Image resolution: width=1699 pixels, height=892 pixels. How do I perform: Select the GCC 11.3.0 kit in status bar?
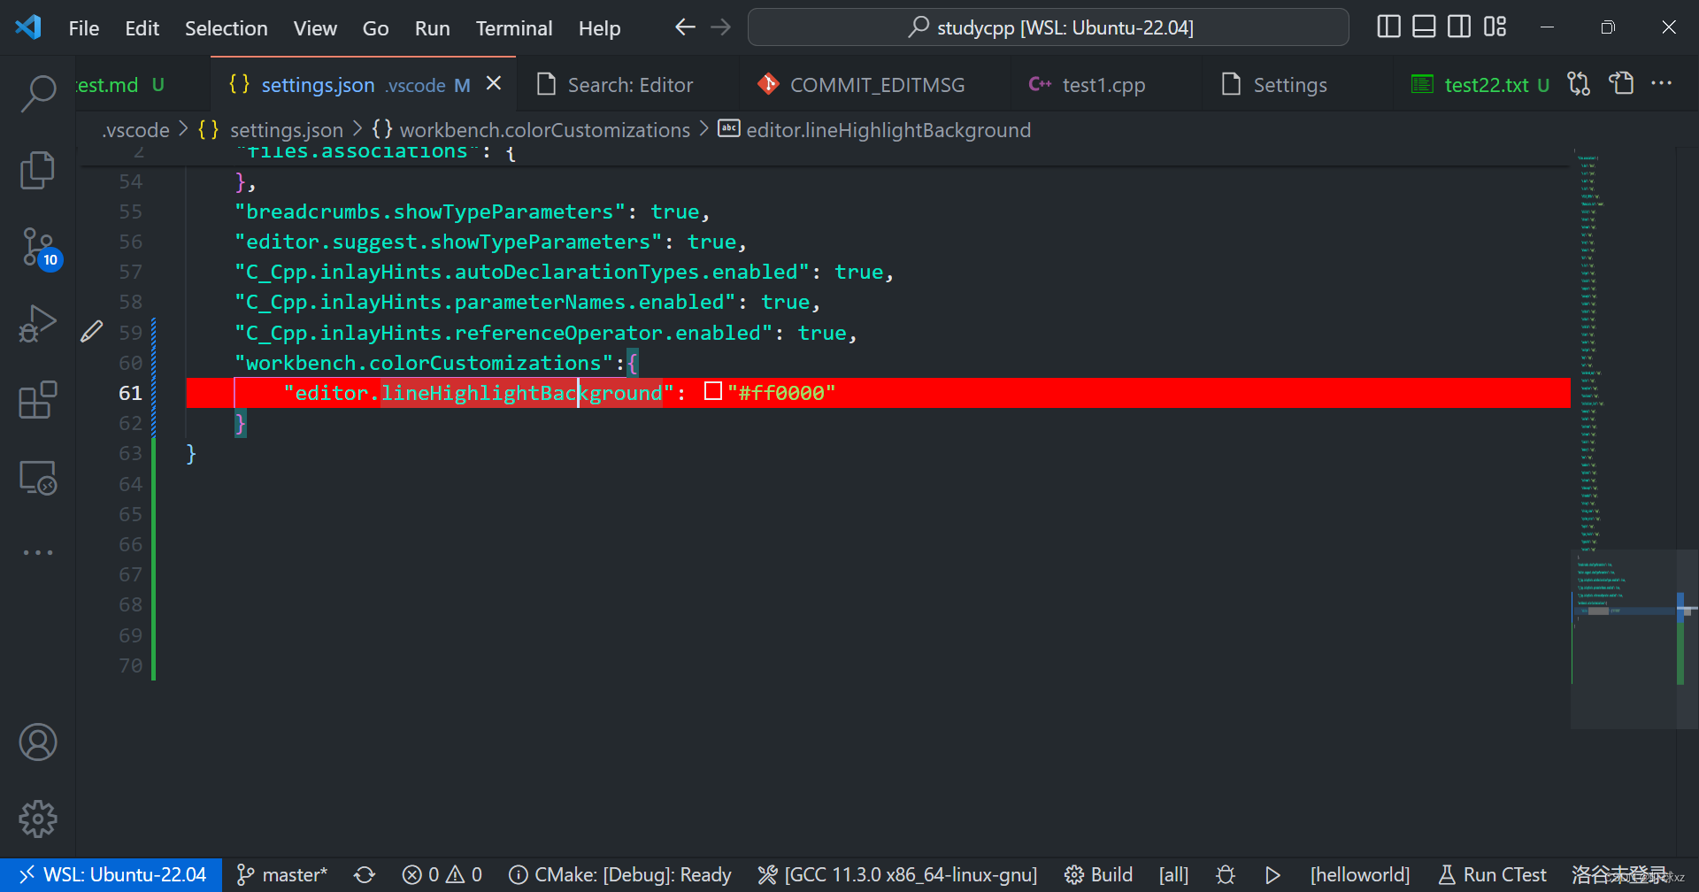tap(897, 875)
